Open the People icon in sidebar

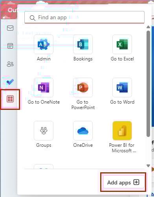click(x=10, y=64)
